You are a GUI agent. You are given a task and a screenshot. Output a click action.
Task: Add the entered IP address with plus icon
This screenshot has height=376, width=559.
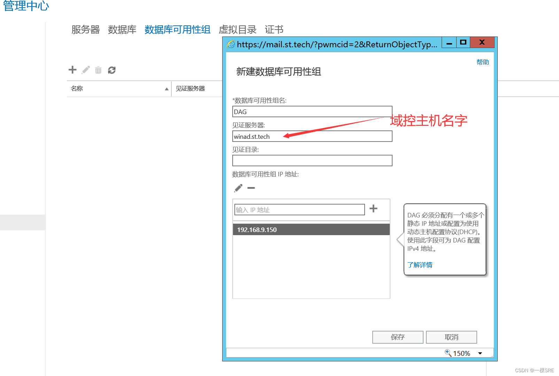coord(373,208)
